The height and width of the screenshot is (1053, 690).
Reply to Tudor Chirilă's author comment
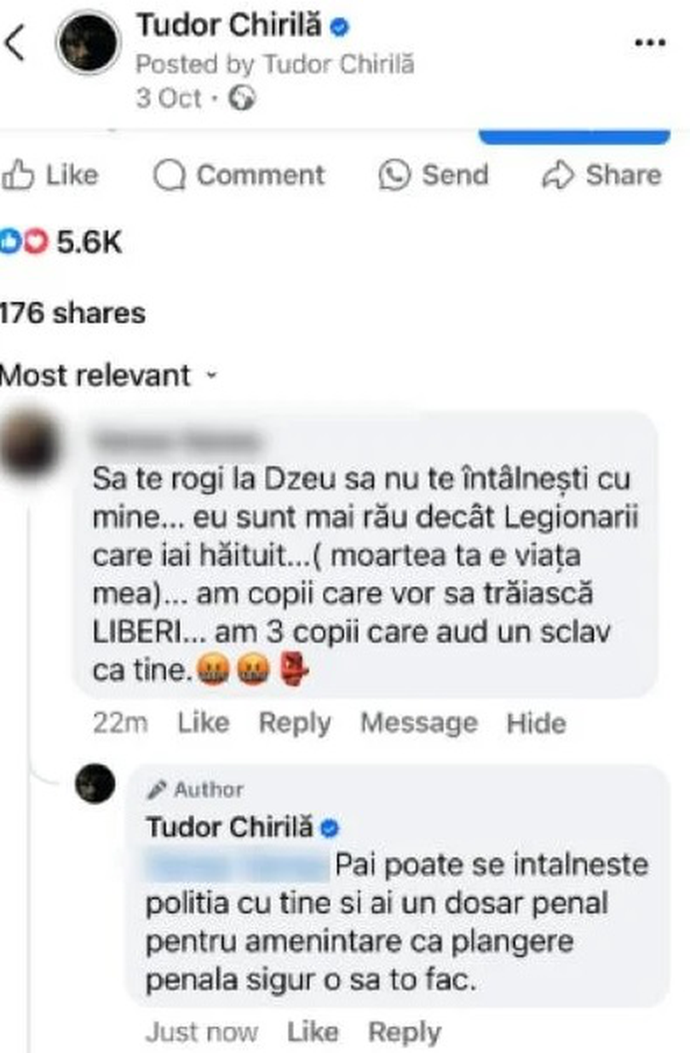click(405, 1033)
